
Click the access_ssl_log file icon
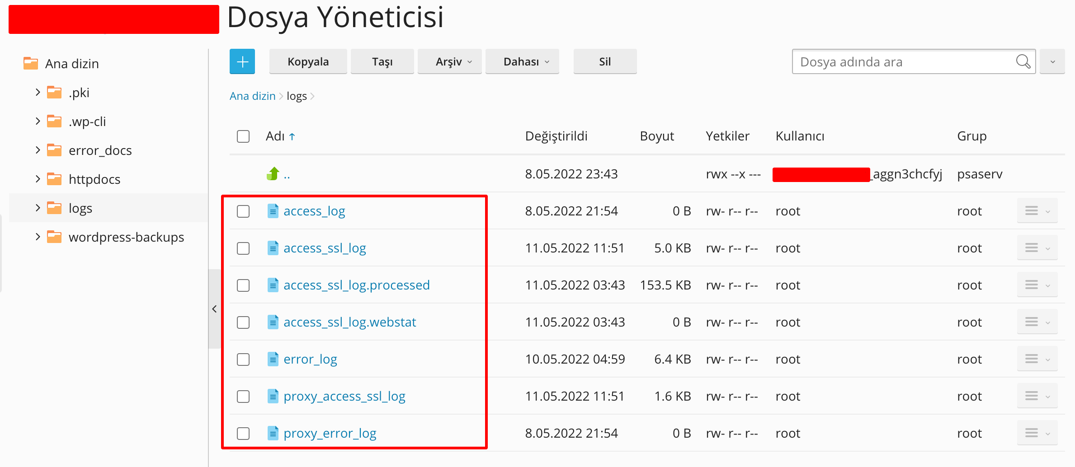pyautogui.click(x=273, y=248)
